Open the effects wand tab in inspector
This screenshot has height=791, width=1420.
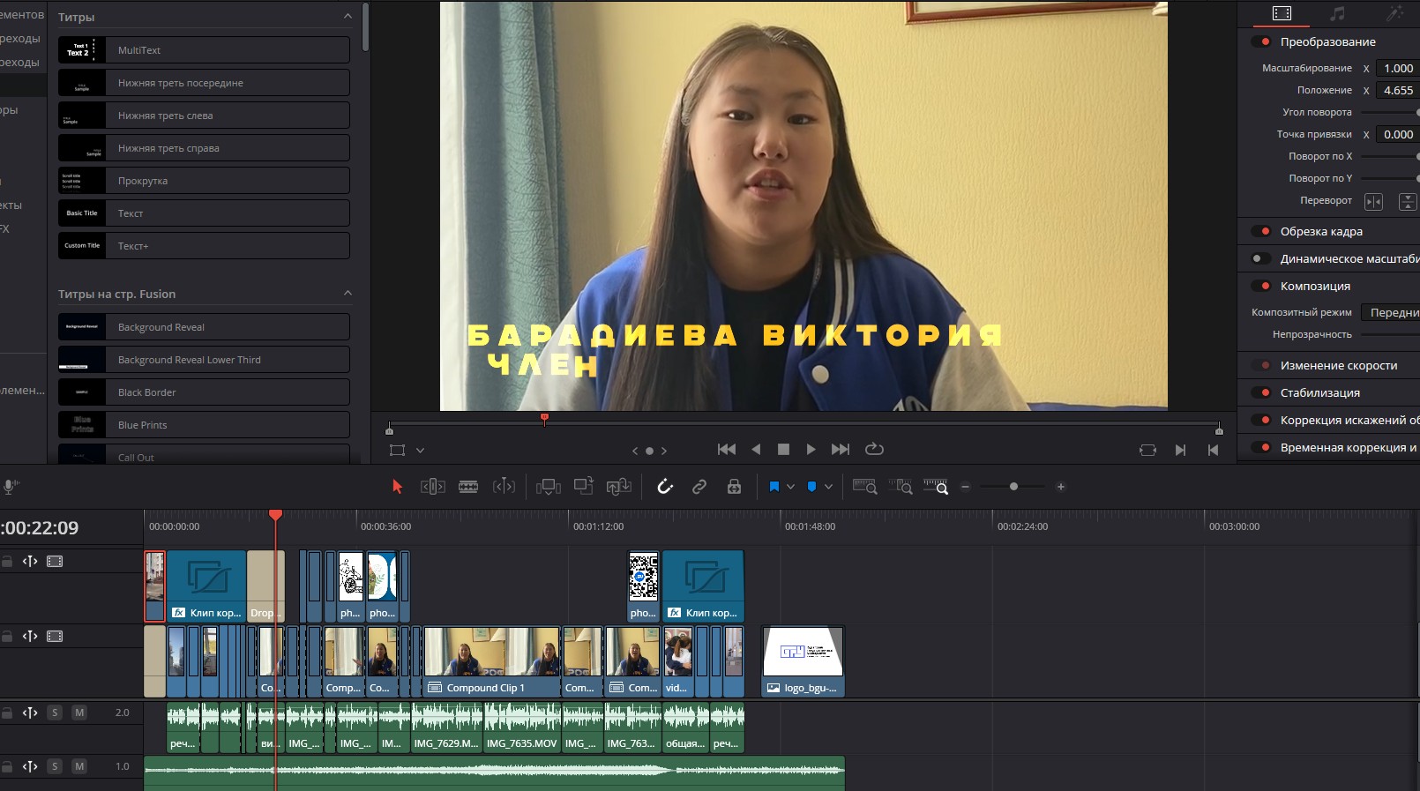(x=1394, y=13)
